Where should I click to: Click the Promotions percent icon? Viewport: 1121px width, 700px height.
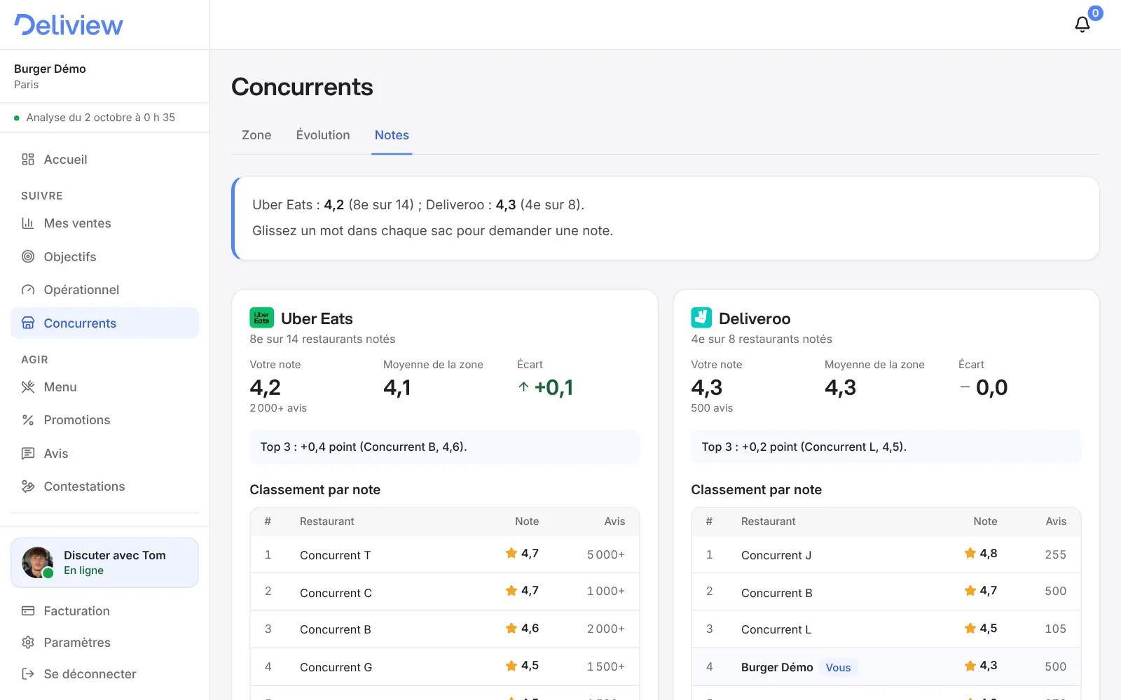click(x=28, y=420)
